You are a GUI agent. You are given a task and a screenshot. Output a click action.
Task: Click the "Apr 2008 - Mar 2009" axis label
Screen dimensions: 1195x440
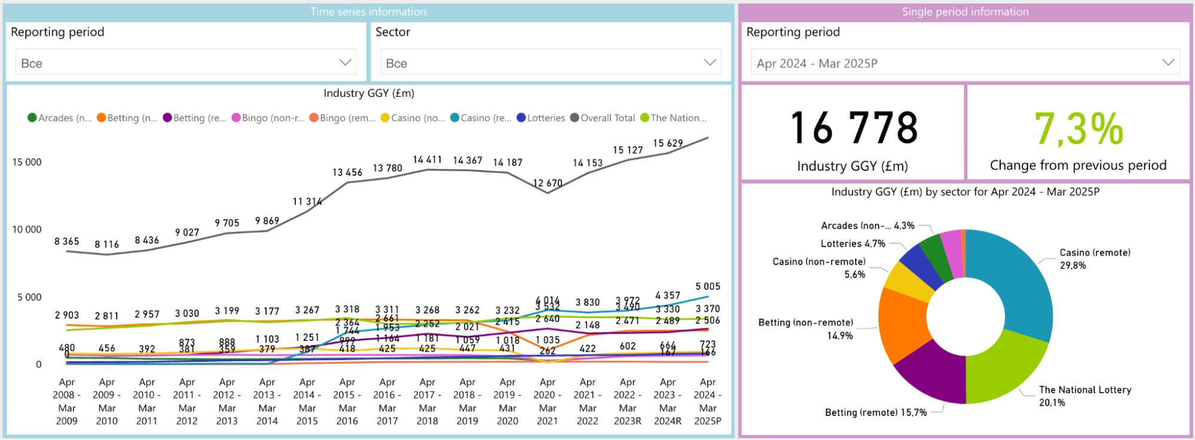coord(67,401)
